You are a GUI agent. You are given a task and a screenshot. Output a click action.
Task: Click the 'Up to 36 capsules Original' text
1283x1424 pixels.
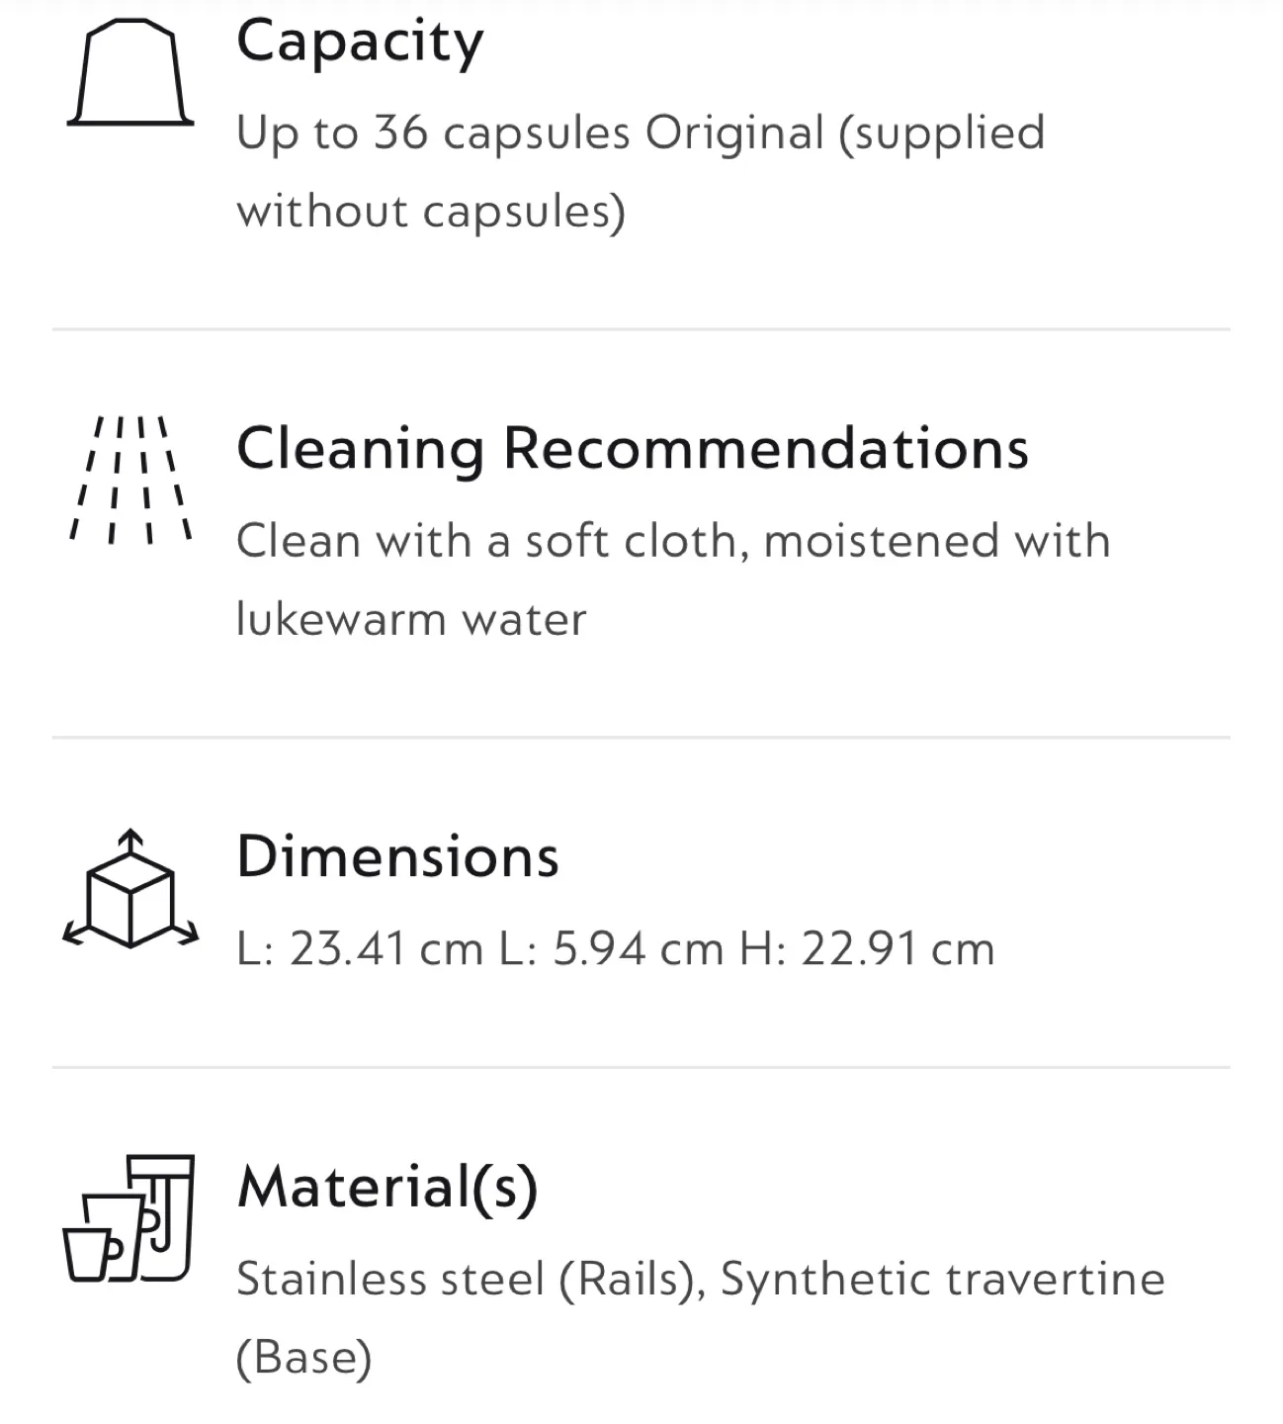pos(530,133)
